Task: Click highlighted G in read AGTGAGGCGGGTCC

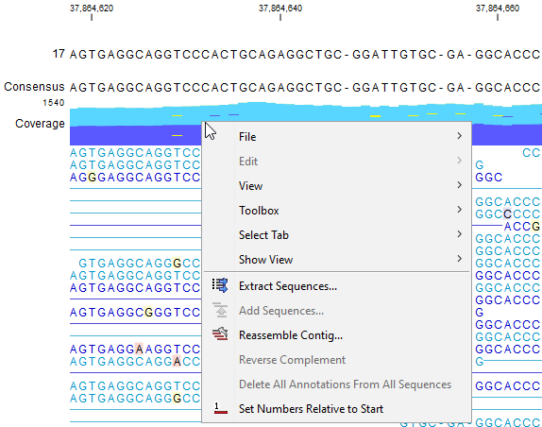Action: [x=148, y=313]
